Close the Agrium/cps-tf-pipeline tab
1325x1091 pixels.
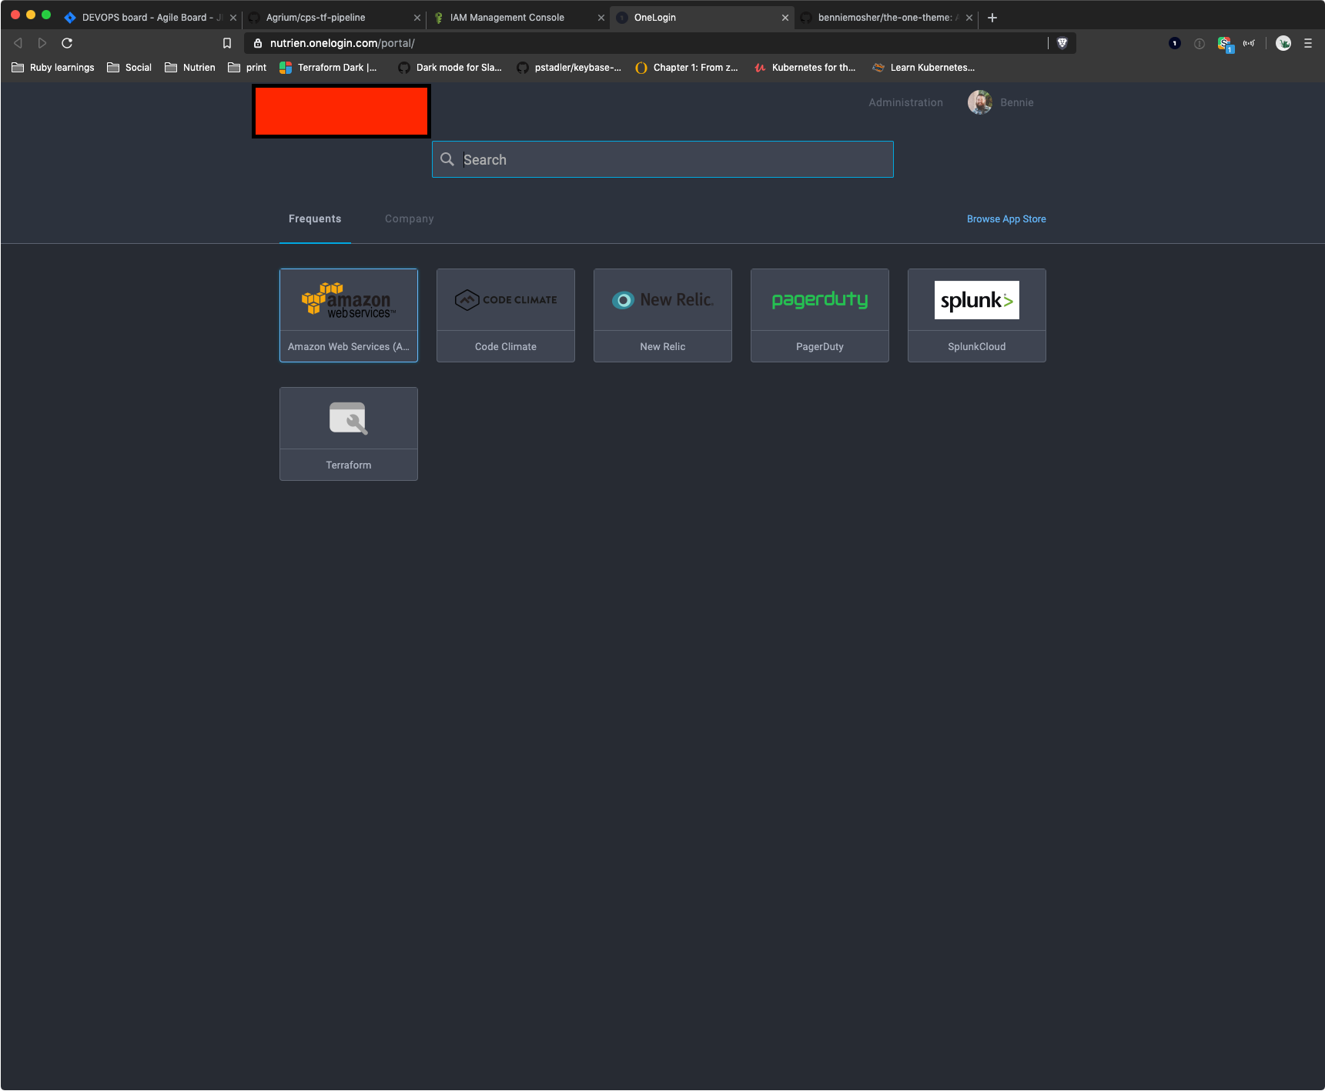pos(417,18)
